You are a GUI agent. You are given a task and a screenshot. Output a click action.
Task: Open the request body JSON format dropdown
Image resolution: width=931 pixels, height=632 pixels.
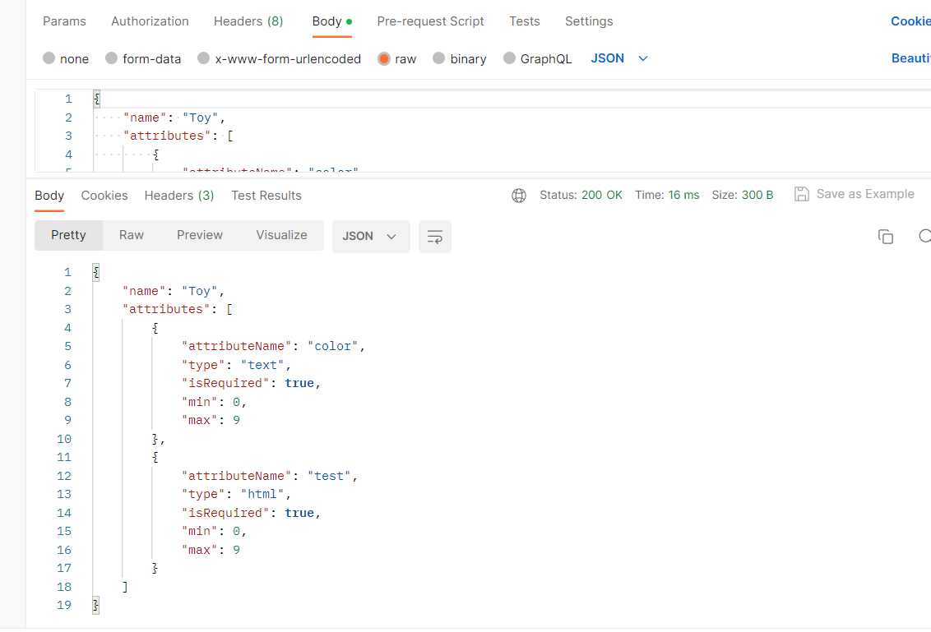618,58
